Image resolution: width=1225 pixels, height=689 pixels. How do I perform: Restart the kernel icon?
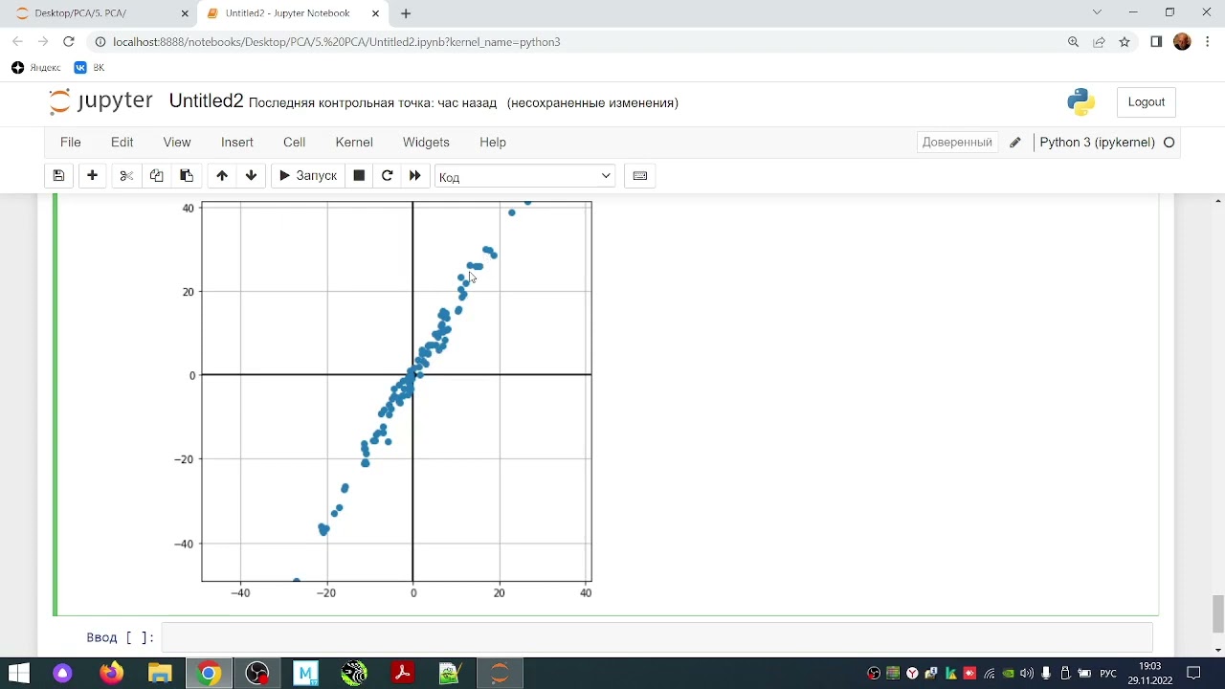point(388,176)
